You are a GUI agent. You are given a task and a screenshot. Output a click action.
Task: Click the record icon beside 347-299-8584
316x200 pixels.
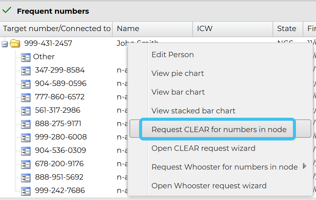[x=26, y=71]
